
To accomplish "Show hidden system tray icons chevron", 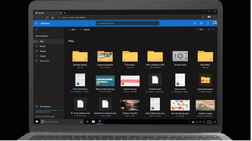I will (189, 122).
